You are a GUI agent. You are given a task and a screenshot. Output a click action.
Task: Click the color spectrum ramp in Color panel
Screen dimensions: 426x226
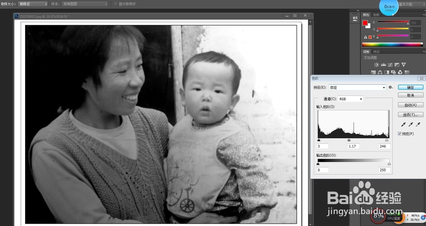point(392,45)
